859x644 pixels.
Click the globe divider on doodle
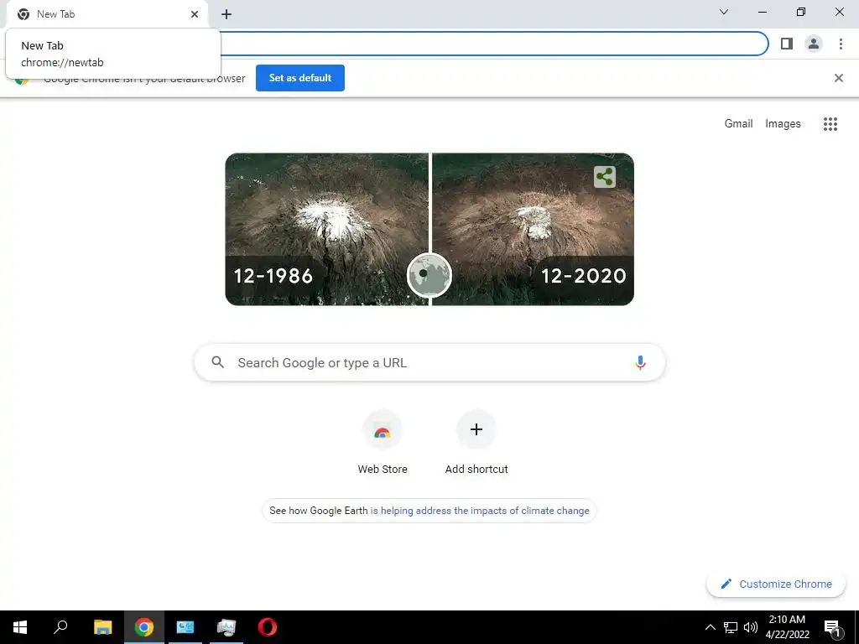tap(429, 275)
